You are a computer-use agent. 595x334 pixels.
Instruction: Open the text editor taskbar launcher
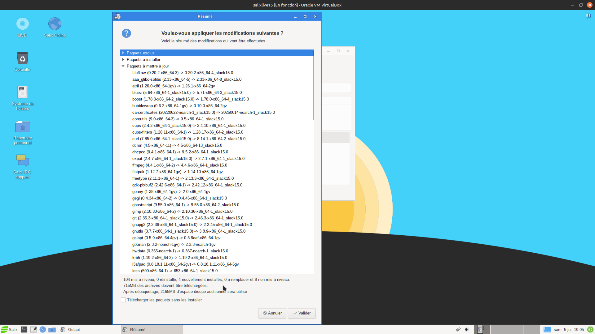[33, 330]
